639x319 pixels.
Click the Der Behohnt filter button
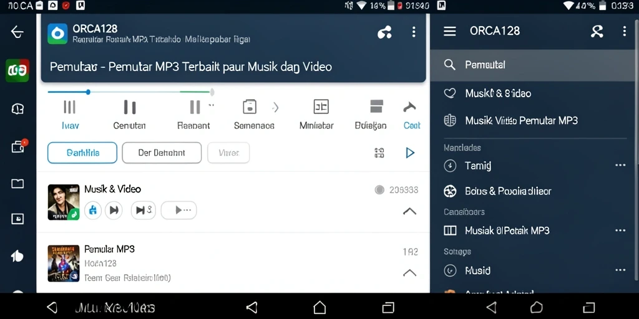point(162,153)
